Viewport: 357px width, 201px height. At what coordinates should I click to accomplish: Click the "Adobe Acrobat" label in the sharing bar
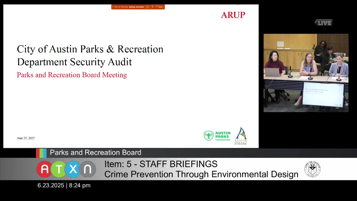coord(136,7)
